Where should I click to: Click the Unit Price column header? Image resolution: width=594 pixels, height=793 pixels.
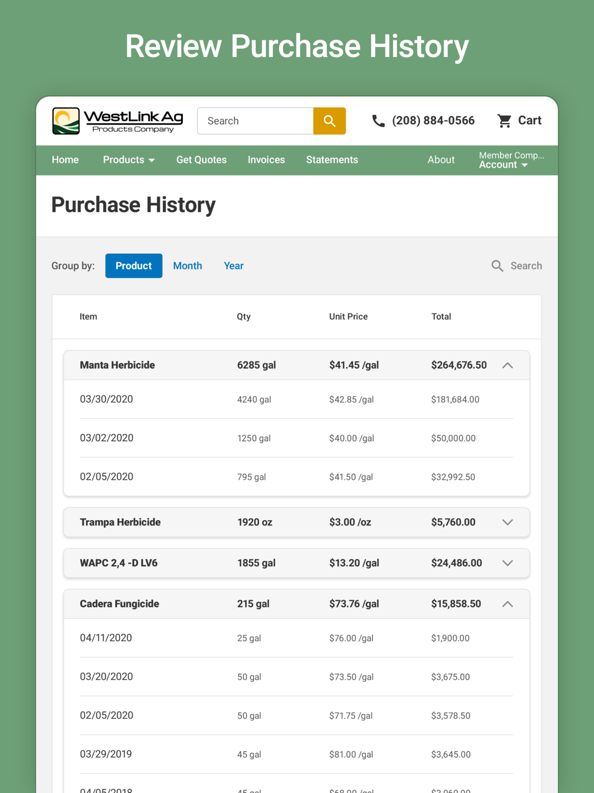[x=349, y=316]
